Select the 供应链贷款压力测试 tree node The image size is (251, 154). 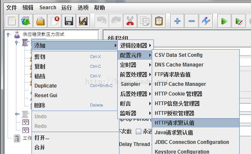tap(43, 34)
